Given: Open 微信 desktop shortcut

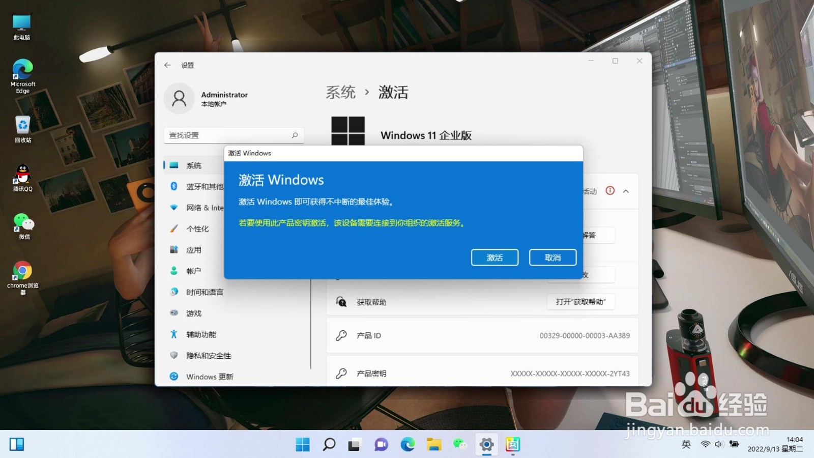Looking at the screenshot, I should click(23, 226).
